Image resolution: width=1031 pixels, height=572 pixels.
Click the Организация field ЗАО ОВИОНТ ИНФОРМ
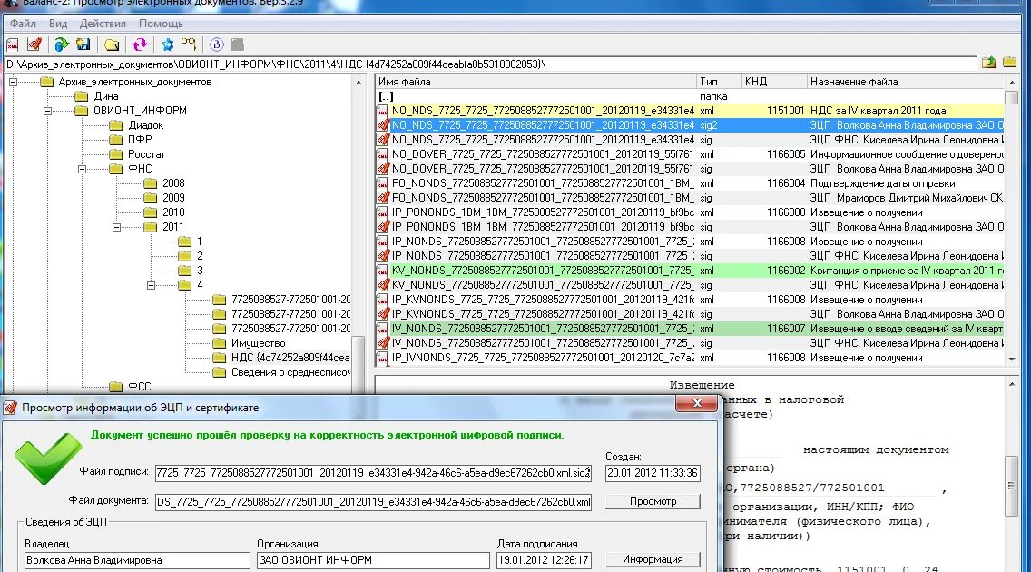click(x=373, y=560)
